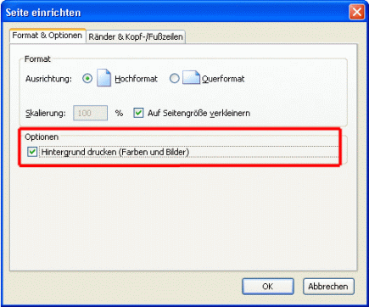Toggle Hintergrund drucken checkbox
Screen dimensions: 369x307
pyautogui.click(x=32, y=152)
